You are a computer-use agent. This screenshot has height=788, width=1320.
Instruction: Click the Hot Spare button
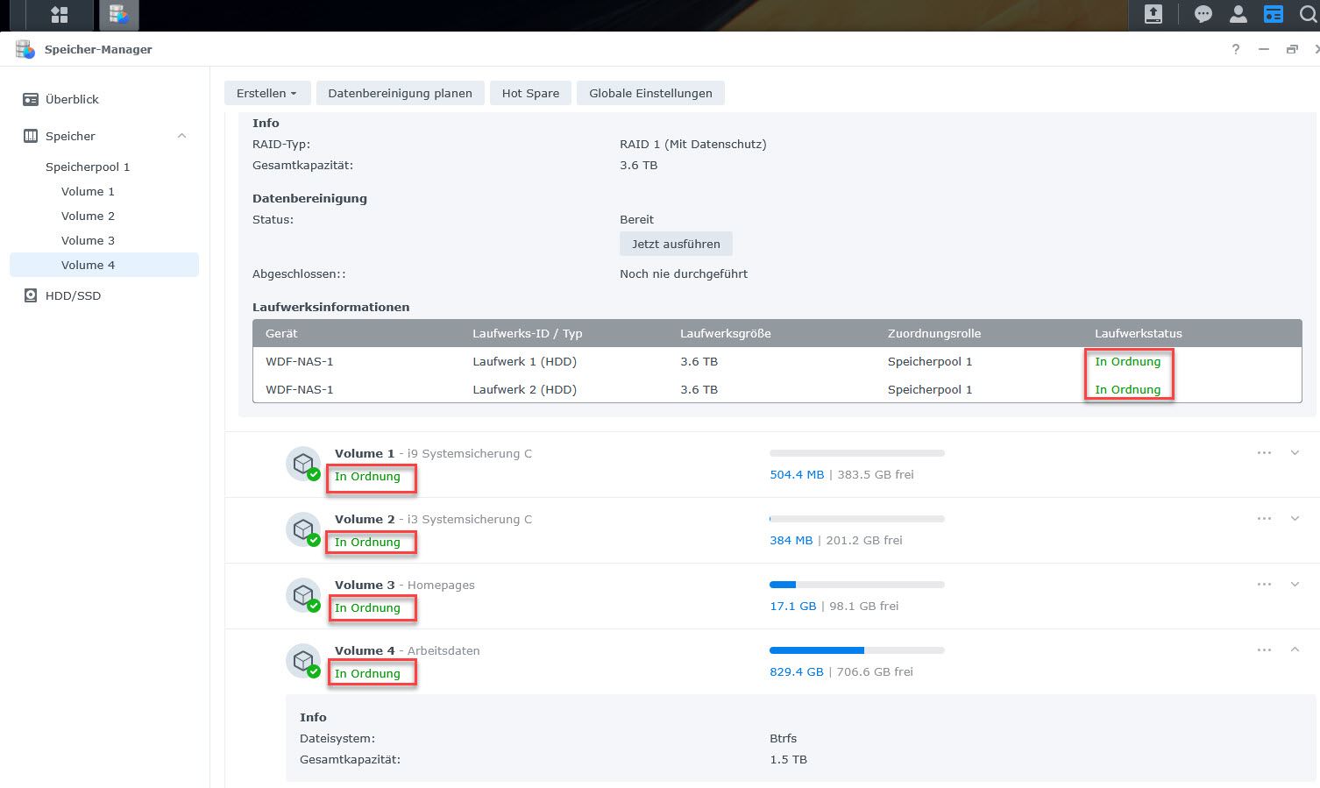point(530,94)
